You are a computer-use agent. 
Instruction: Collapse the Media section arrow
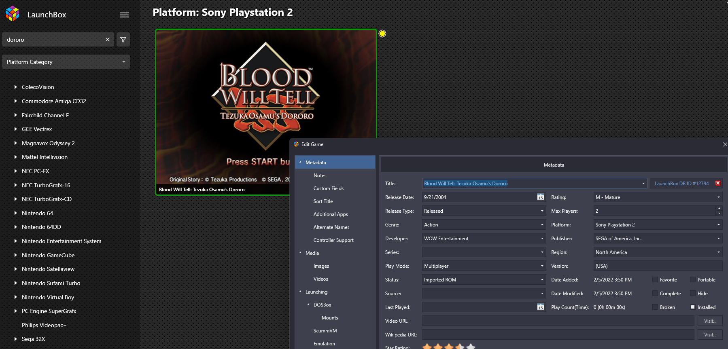300,253
